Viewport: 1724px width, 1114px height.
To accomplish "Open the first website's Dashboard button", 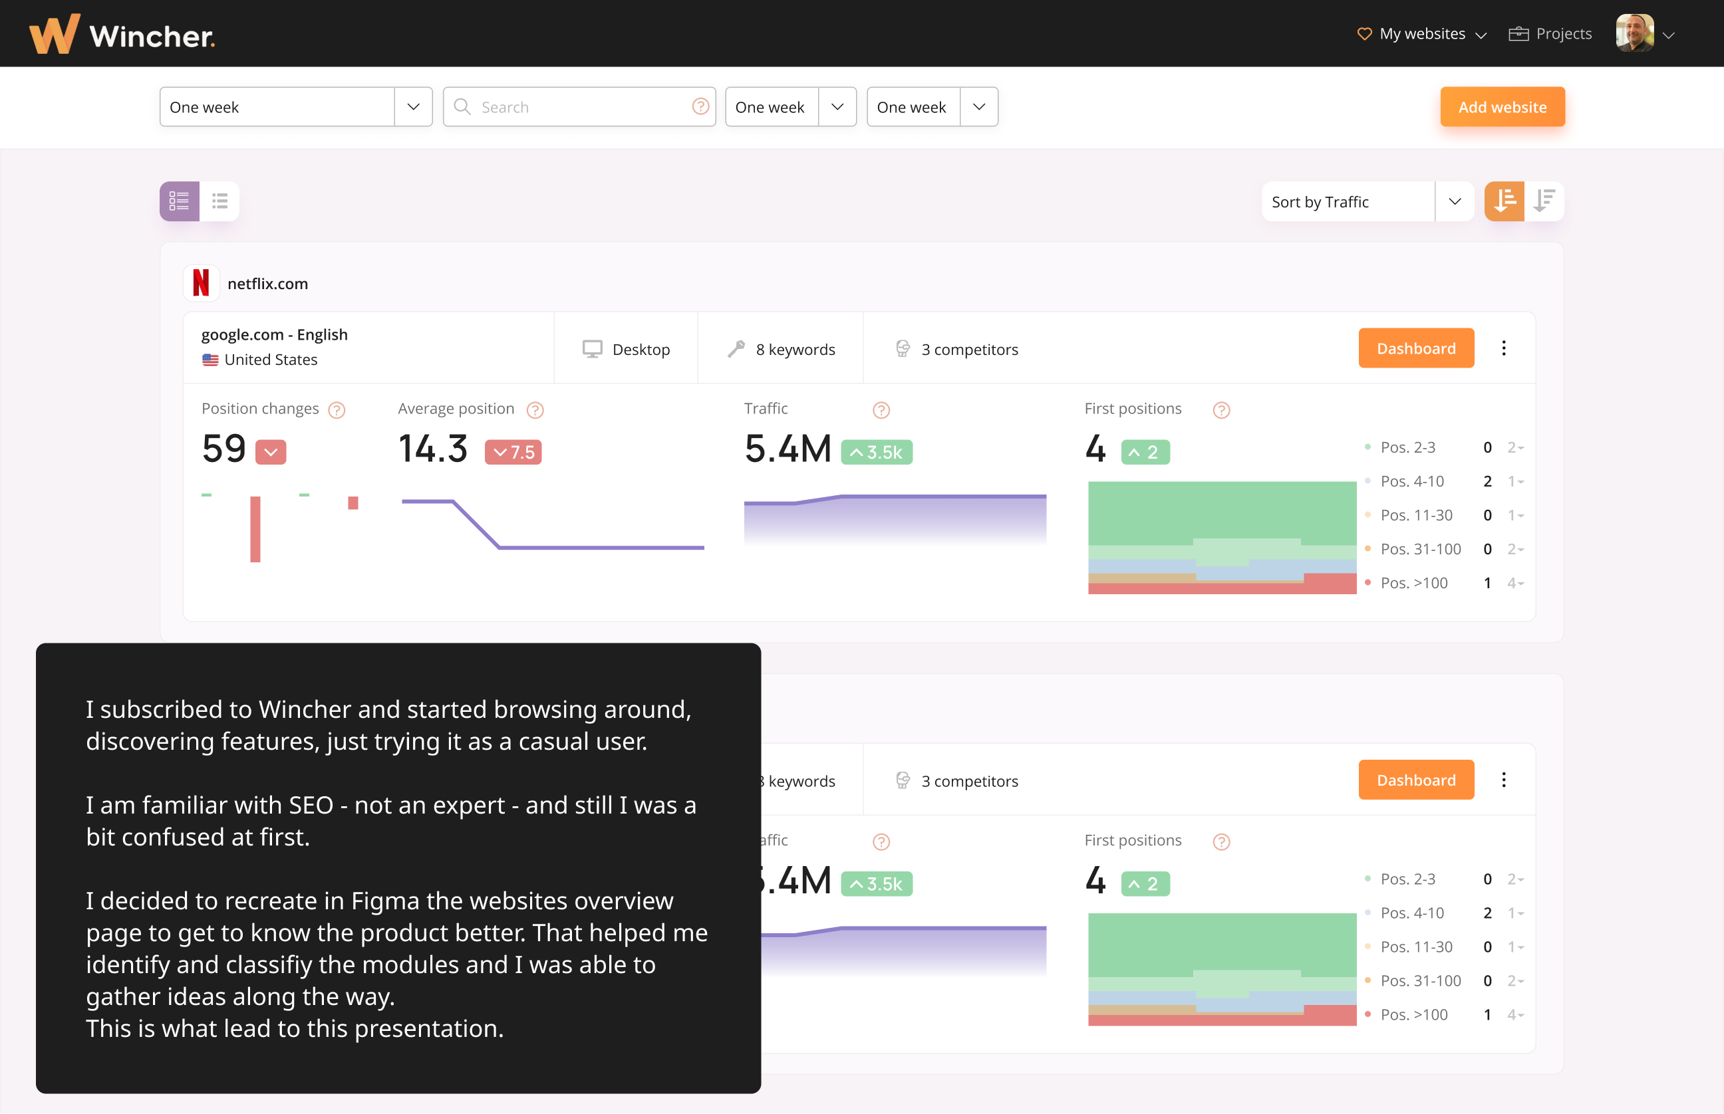I will coord(1415,349).
